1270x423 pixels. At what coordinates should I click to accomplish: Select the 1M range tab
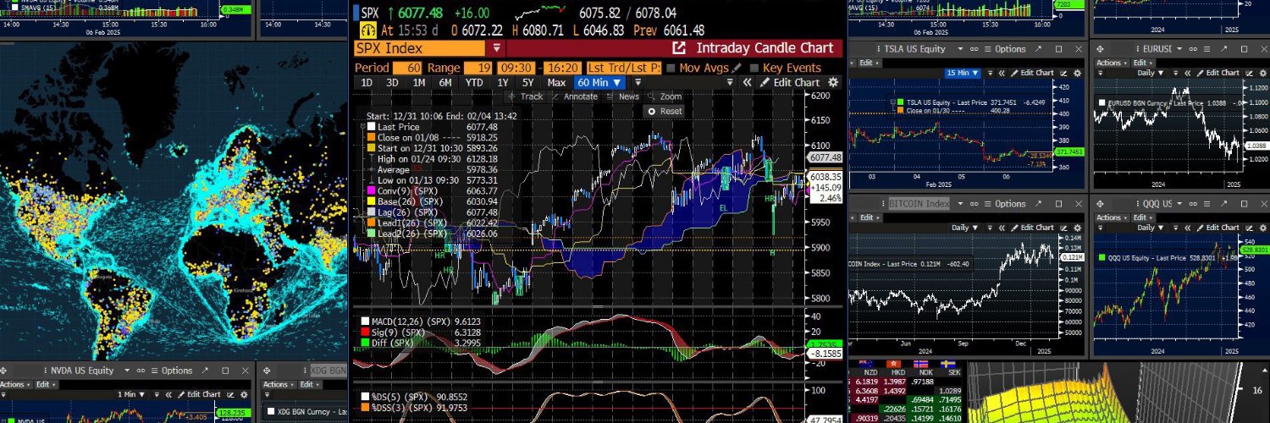click(x=419, y=82)
